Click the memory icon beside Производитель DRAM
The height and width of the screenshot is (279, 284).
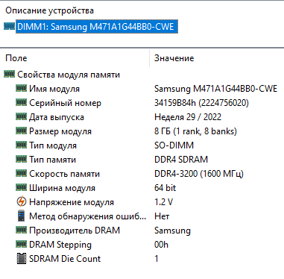pyautogui.click(x=21, y=230)
